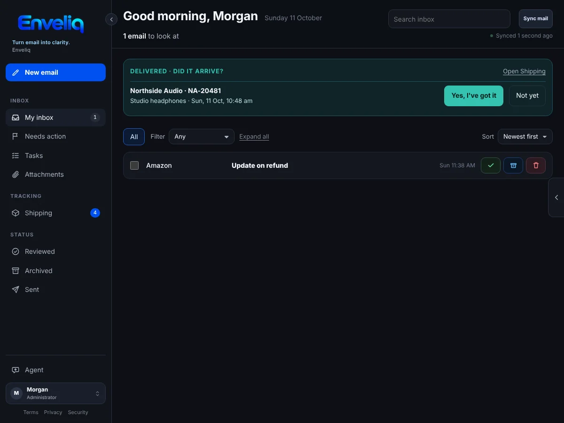Click the Amazon sender name
564x423 pixels.
[159, 165]
